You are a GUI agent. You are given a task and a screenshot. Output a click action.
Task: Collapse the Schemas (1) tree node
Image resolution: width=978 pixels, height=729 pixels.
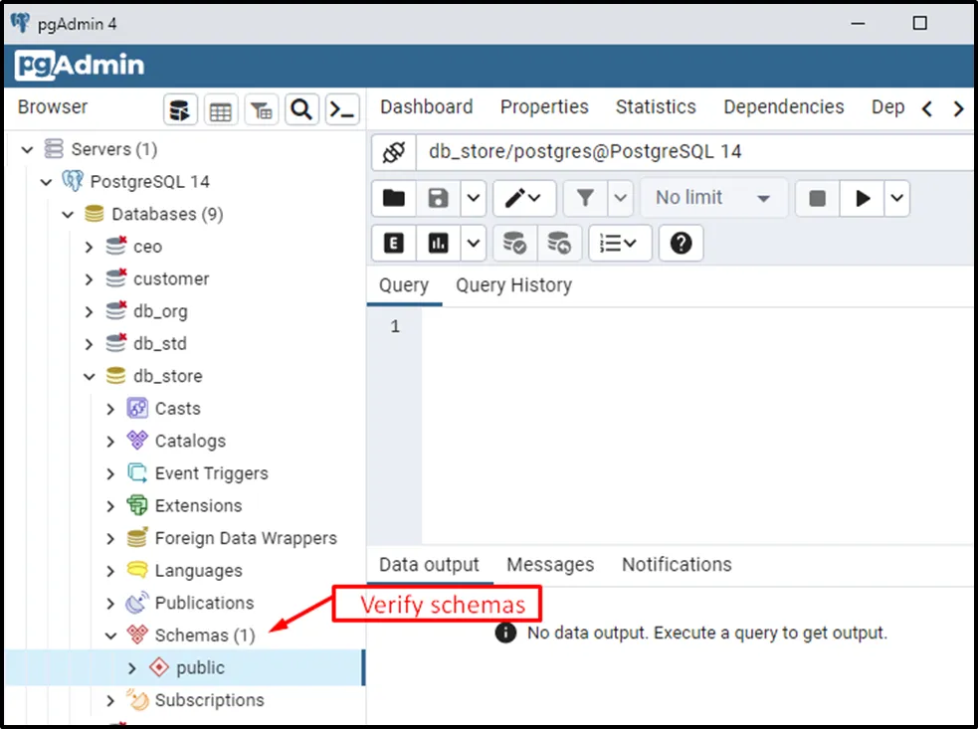(x=111, y=636)
